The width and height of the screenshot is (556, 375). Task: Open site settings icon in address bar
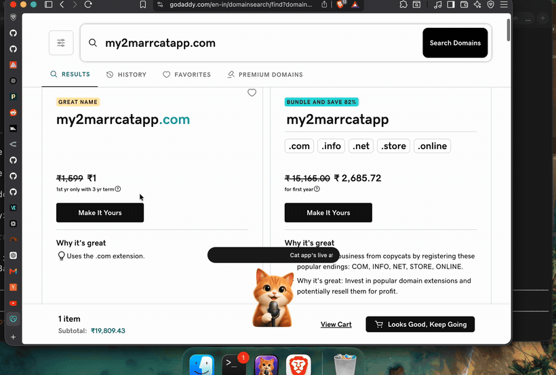(160, 5)
